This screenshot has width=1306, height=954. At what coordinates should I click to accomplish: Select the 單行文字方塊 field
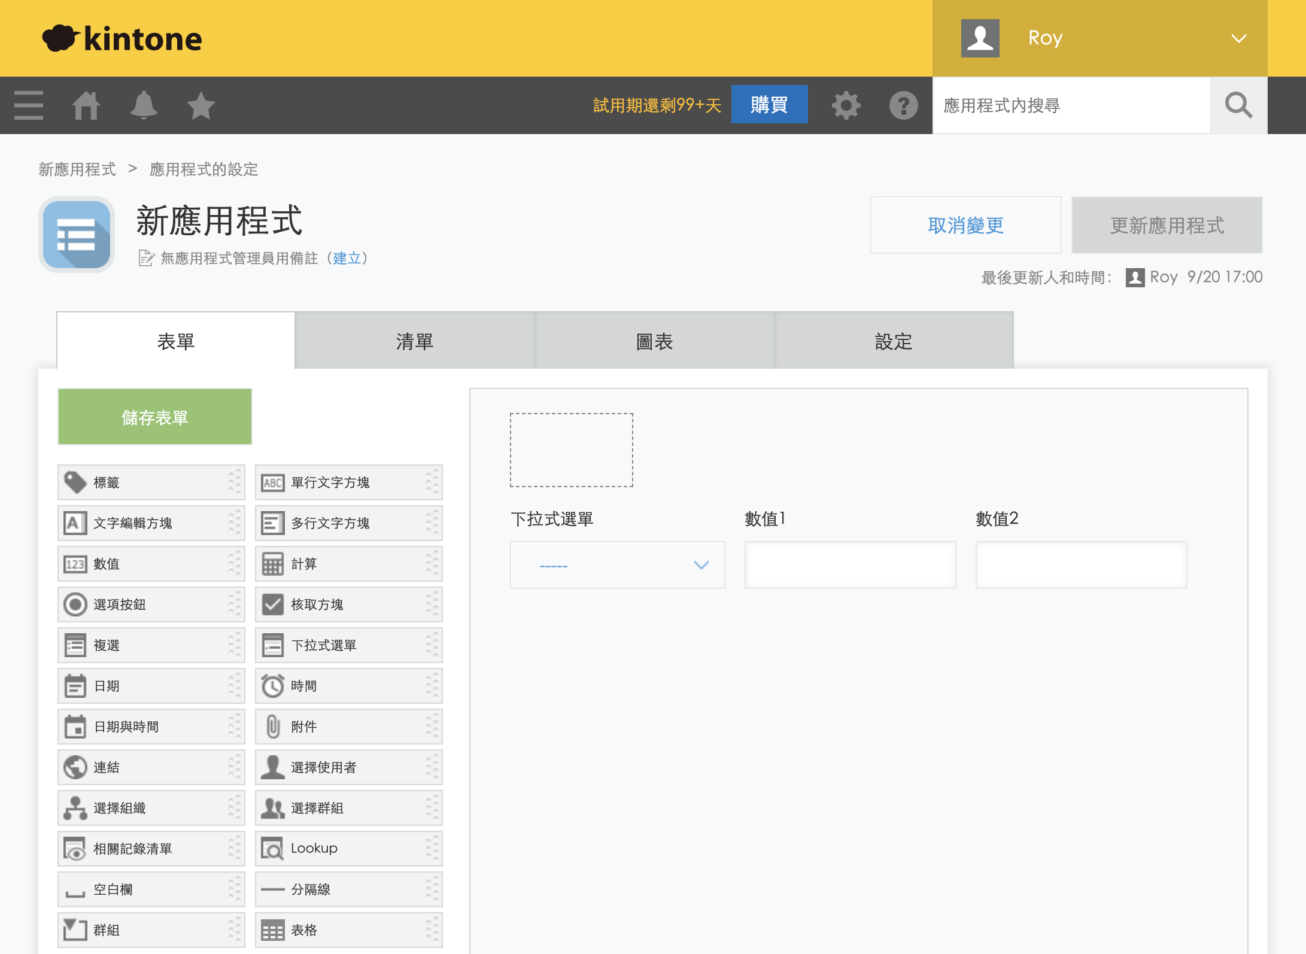[x=349, y=482]
